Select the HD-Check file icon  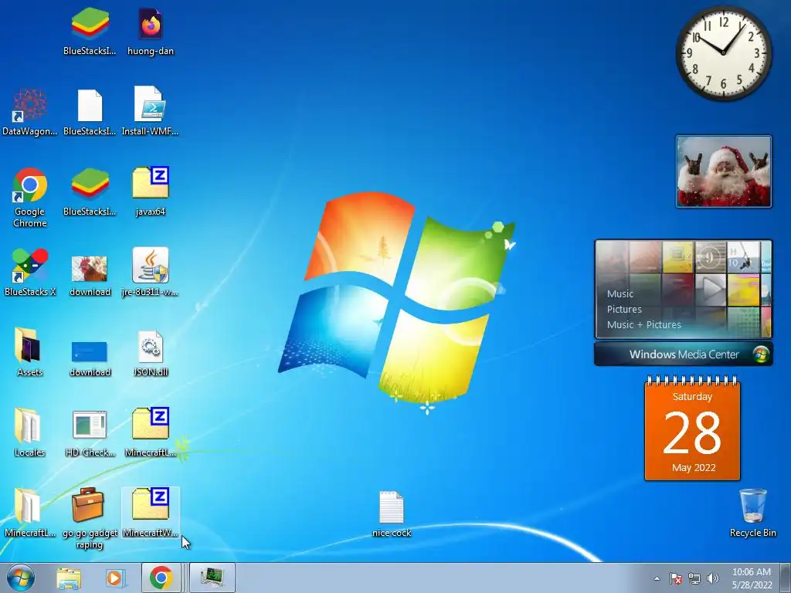point(90,425)
